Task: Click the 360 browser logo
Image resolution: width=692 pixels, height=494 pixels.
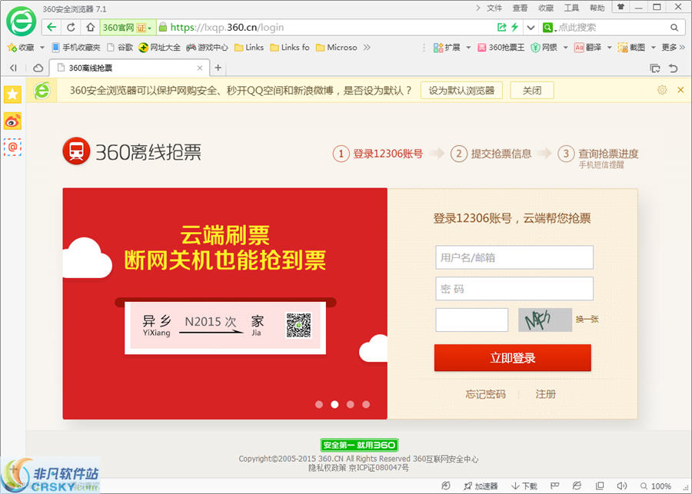Action: point(21,21)
